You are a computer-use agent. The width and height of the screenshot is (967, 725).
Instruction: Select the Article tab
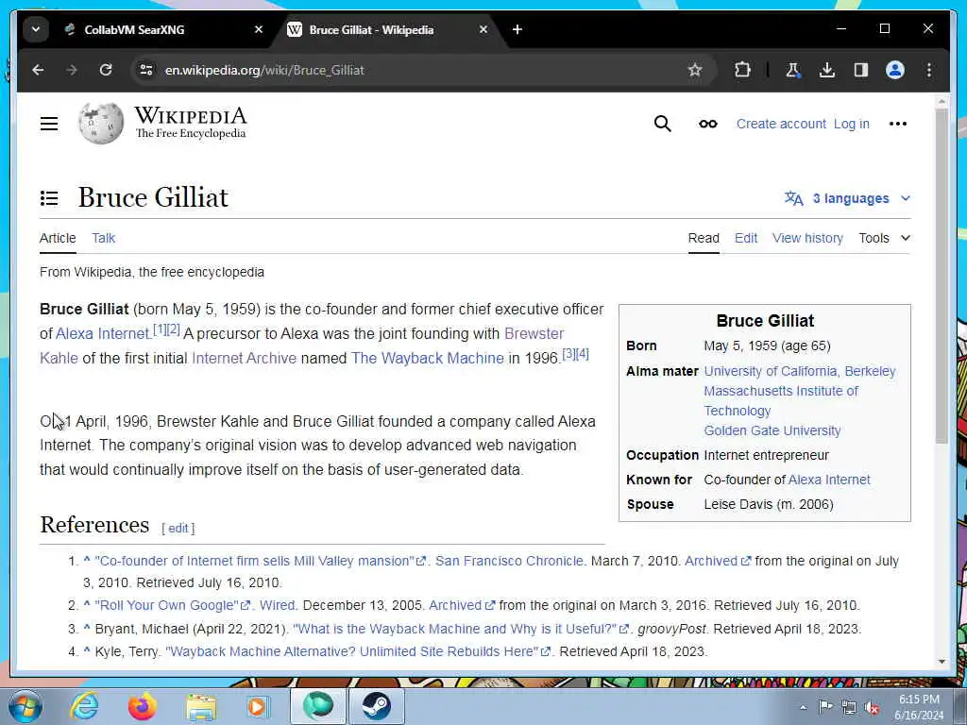58,238
